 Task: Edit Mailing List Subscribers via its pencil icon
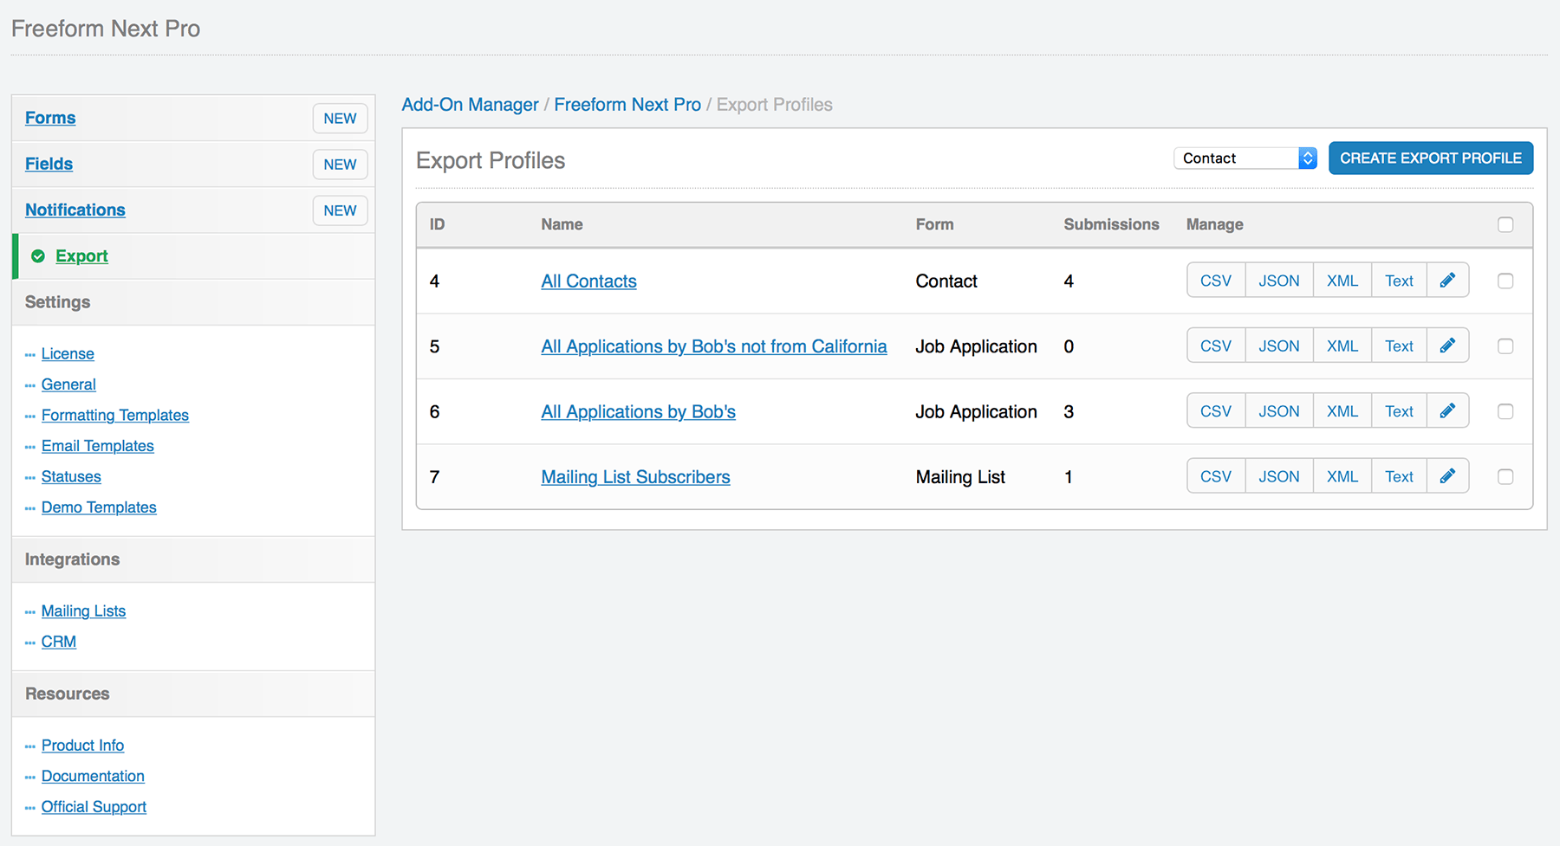[x=1447, y=475]
